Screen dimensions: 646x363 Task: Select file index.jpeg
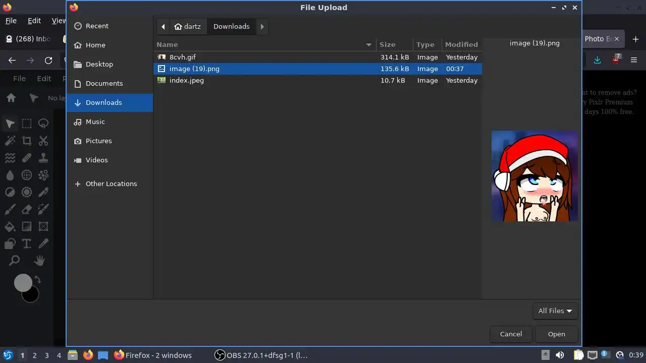[x=317, y=80]
